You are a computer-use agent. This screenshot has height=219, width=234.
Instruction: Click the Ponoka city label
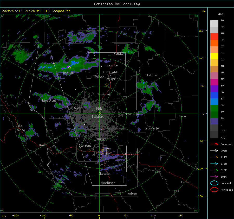[x=119, y=54]
